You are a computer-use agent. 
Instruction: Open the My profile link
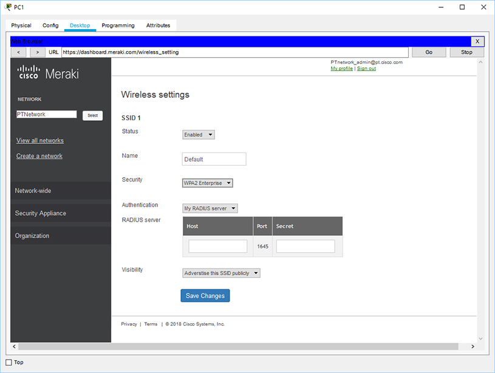point(341,69)
